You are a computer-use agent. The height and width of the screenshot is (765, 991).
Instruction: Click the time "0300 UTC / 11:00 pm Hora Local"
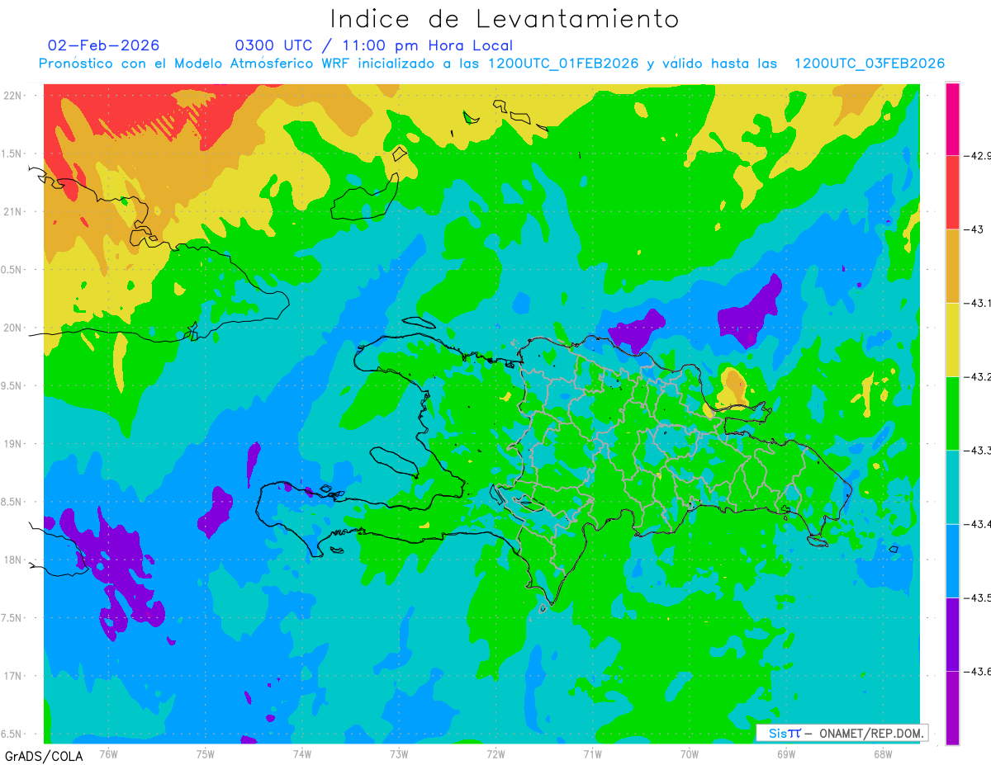tap(374, 45)
